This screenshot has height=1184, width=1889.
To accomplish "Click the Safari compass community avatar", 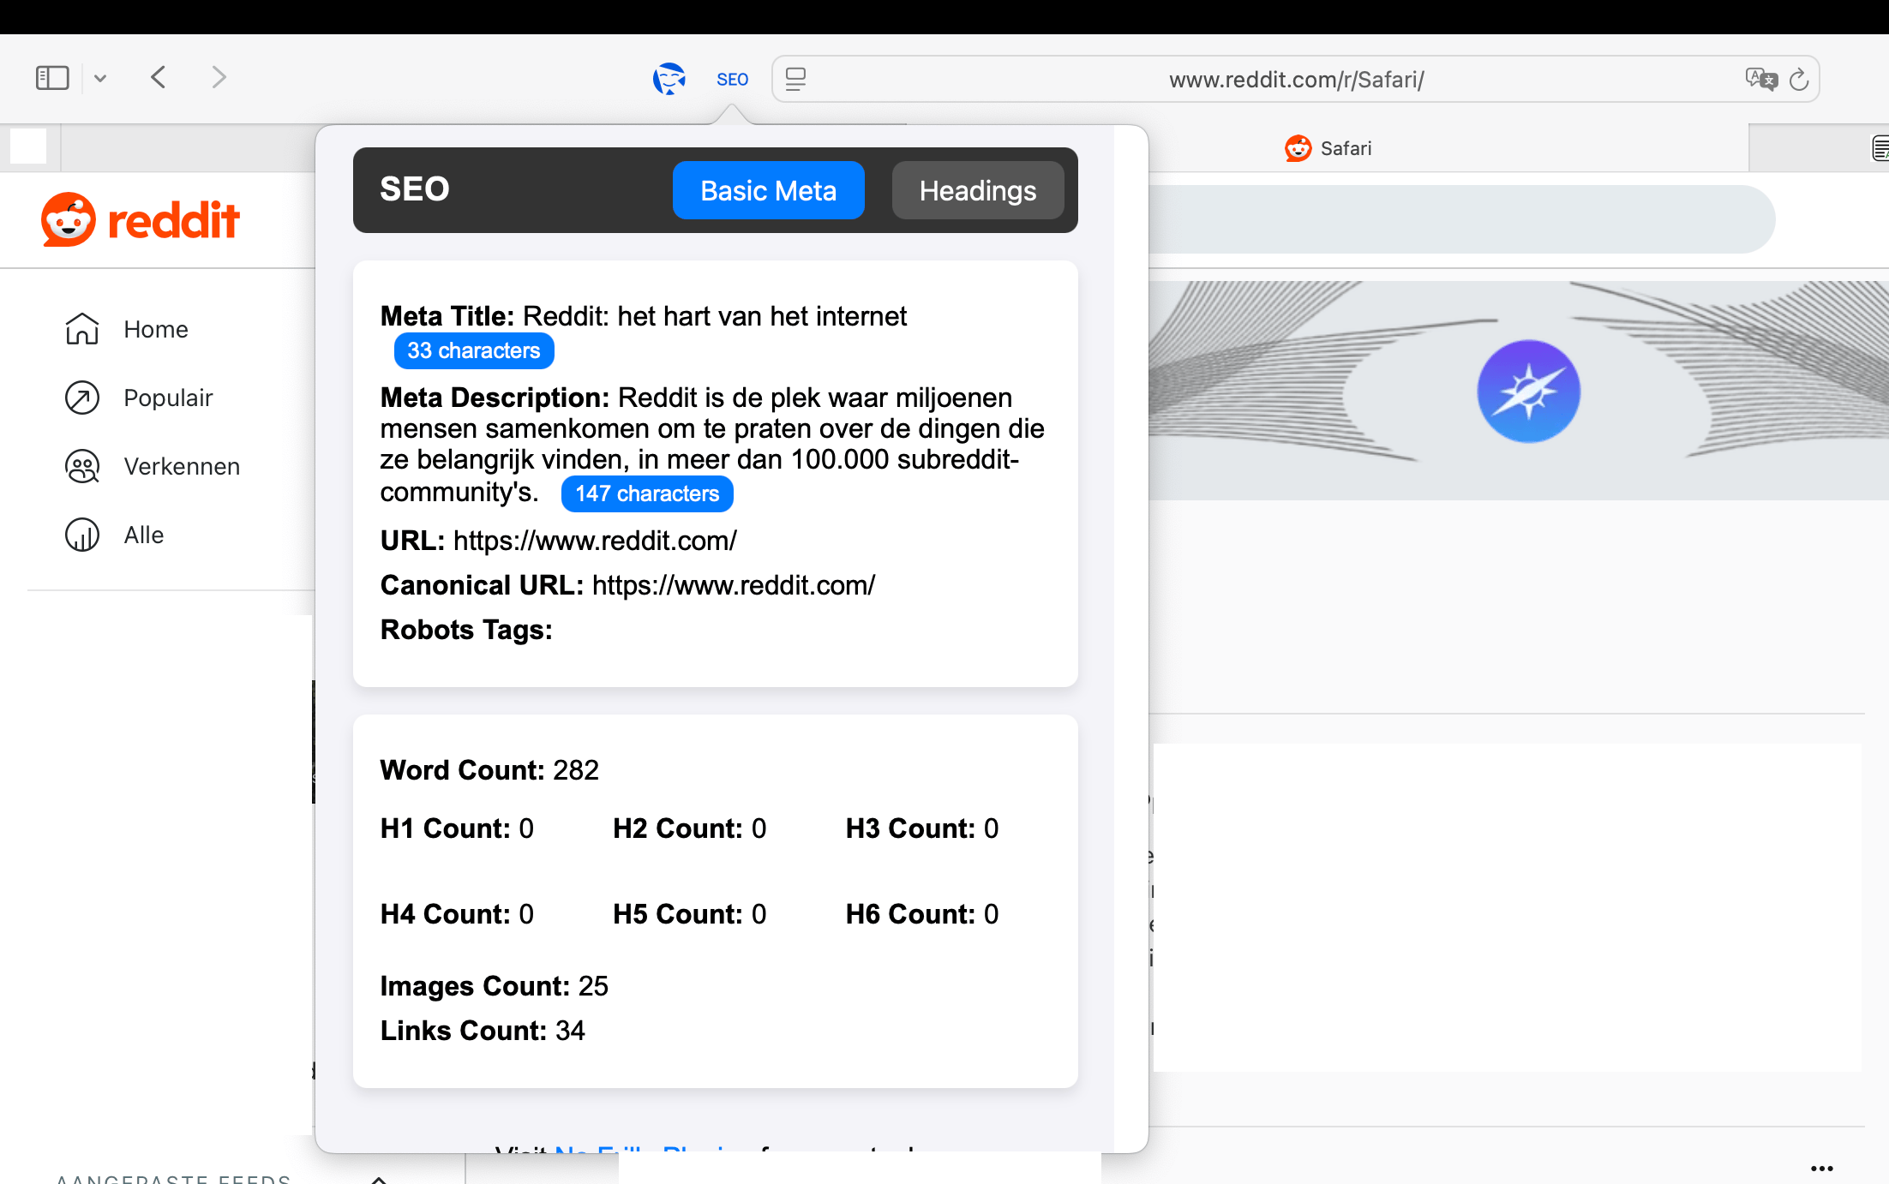I will point(1528,392).
